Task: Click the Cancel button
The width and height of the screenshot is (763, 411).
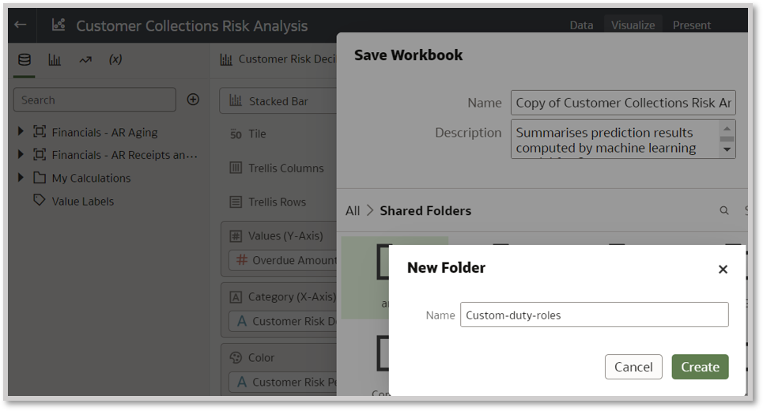Action: coord(633,367)
